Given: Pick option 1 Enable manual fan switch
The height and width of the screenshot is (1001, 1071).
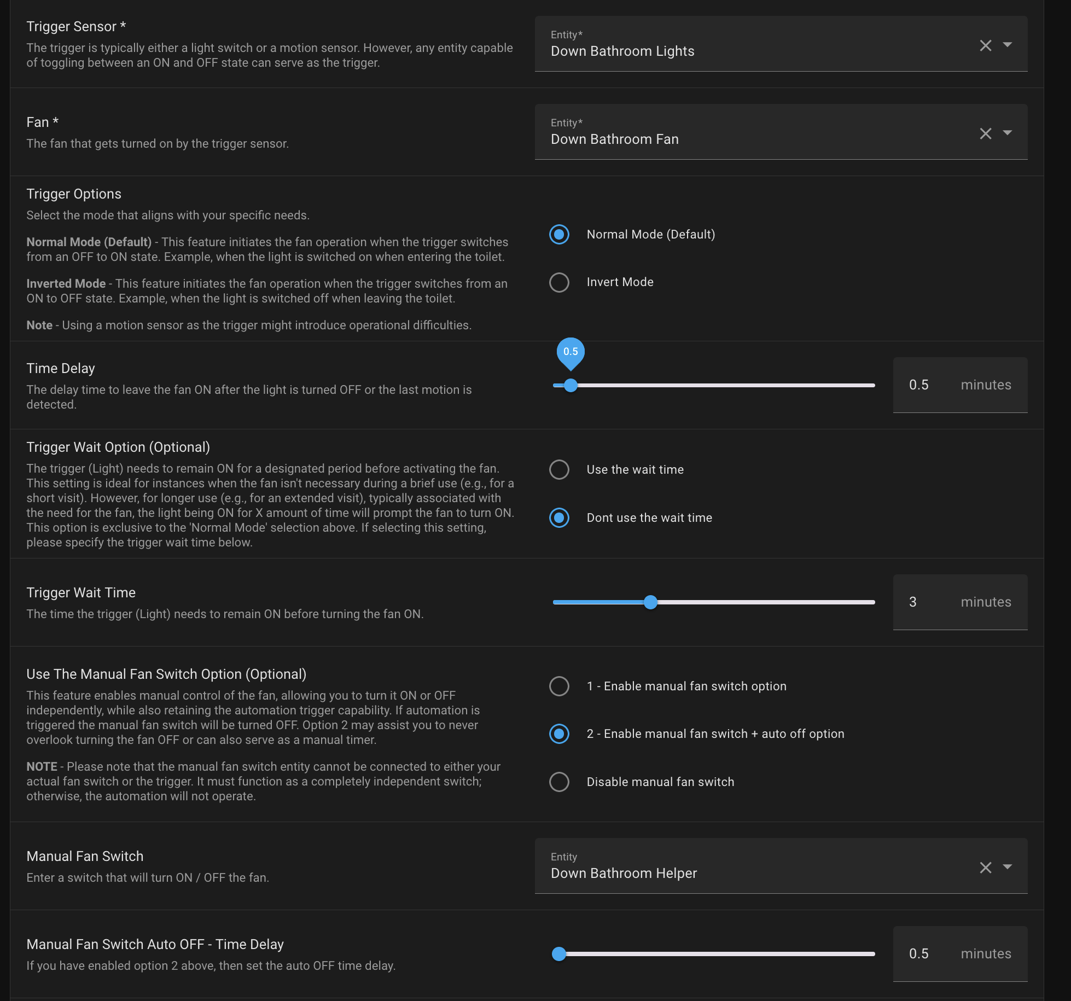Looking at the screenshot, I should (559, 686).
